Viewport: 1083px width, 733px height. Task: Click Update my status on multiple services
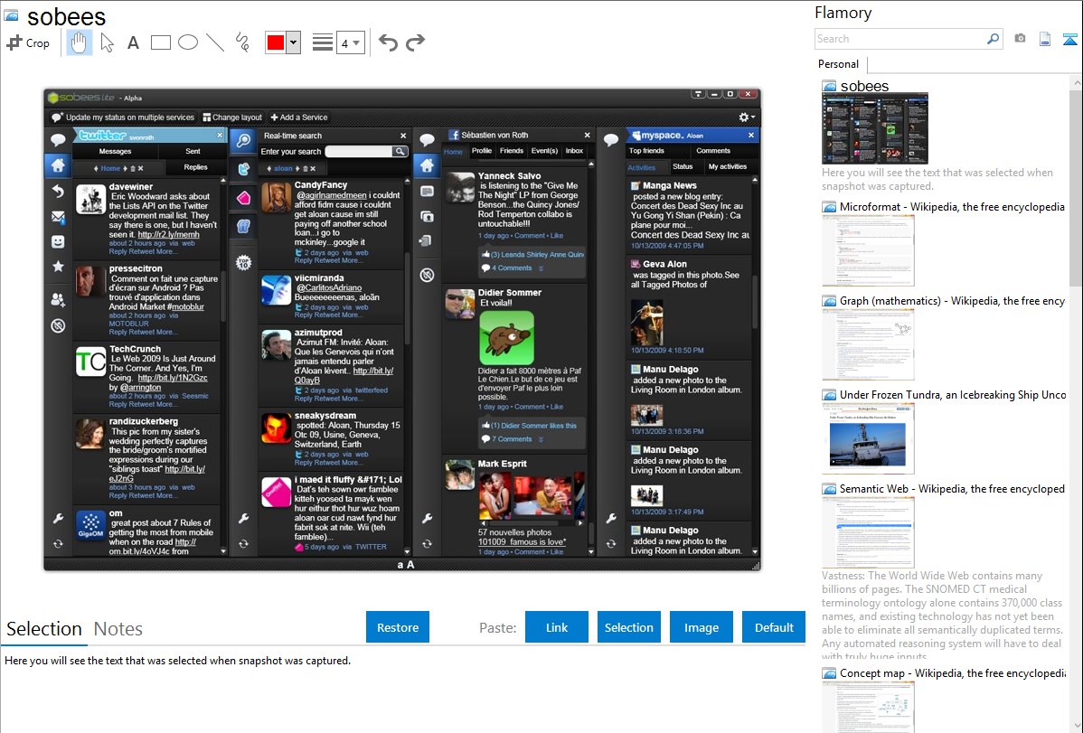pyautogui.click(x=123, y=117)
